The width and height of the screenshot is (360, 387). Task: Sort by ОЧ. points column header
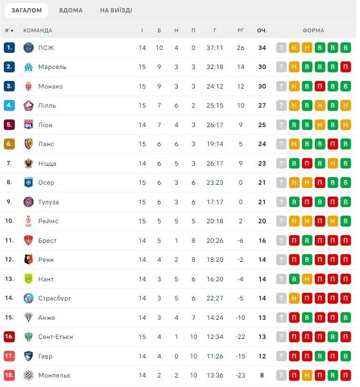(262, 30)
